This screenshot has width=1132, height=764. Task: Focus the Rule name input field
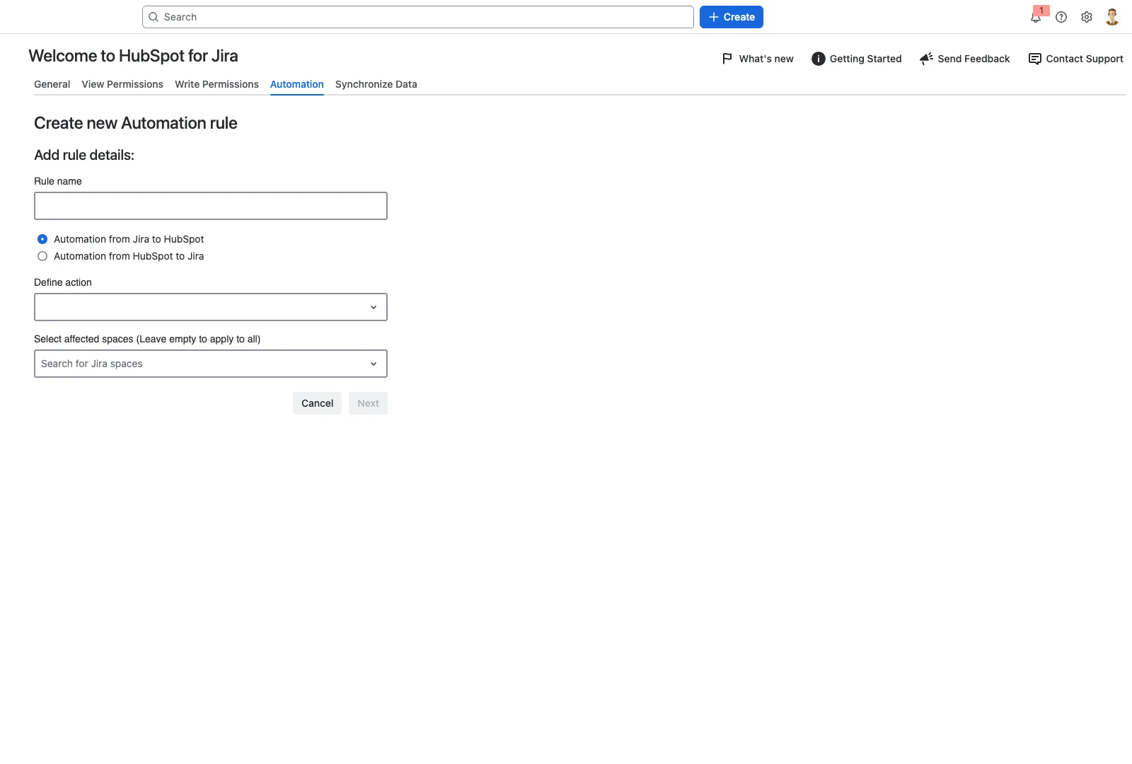[211, 206]
